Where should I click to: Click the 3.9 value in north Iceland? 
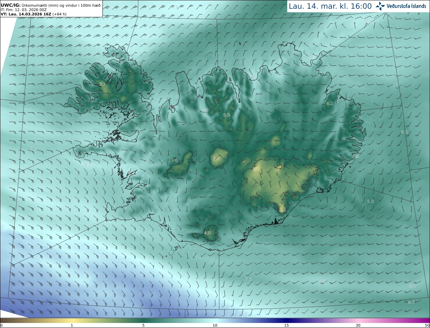pos(227,115)
